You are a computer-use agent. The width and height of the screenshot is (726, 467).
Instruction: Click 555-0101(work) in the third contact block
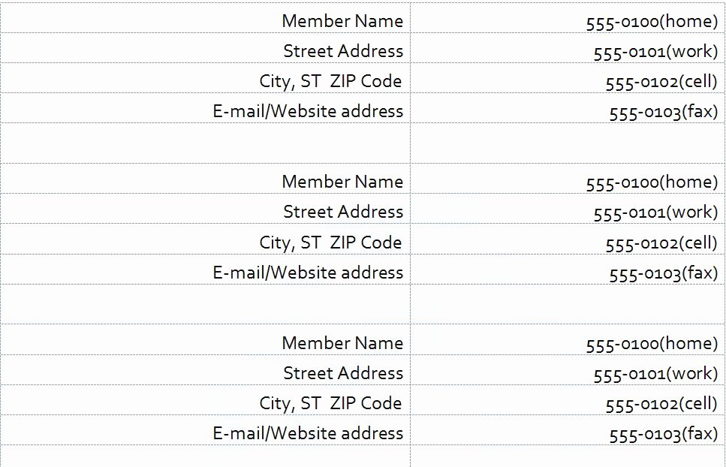(x=655, y=374)
